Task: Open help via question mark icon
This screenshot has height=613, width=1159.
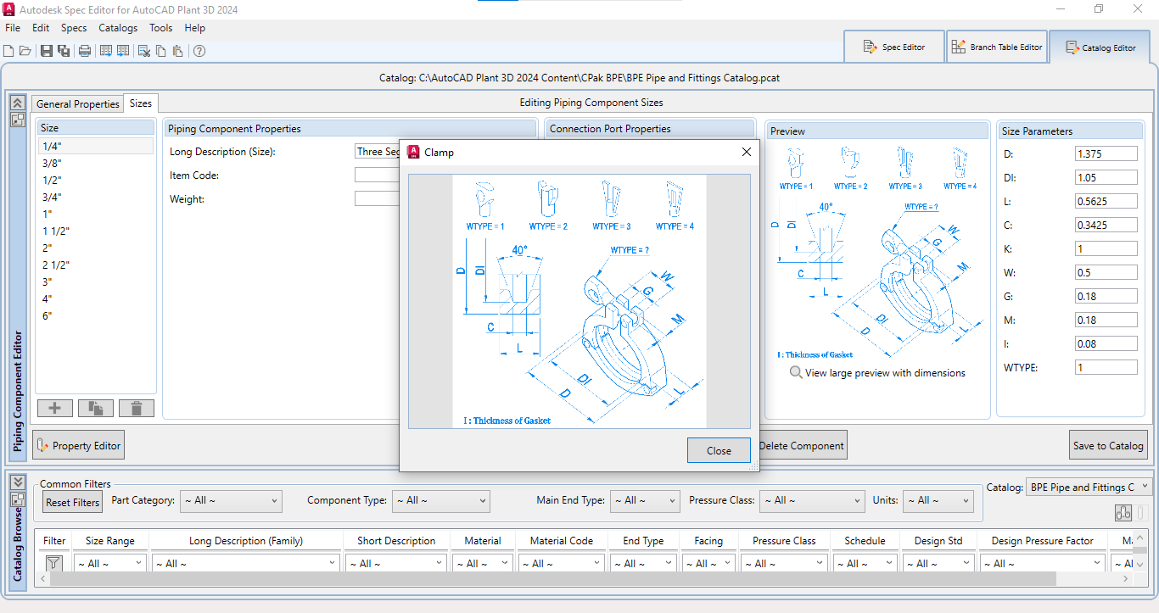Action: pos(199,51)
